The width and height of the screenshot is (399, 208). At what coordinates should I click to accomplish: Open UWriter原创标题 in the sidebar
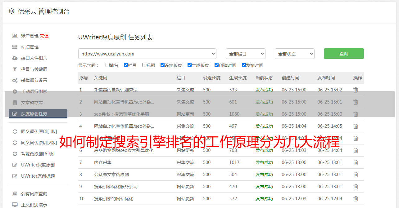38,176
